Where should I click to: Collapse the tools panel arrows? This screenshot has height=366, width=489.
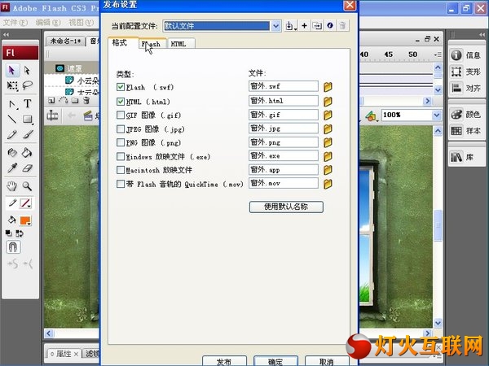[6, 34]
